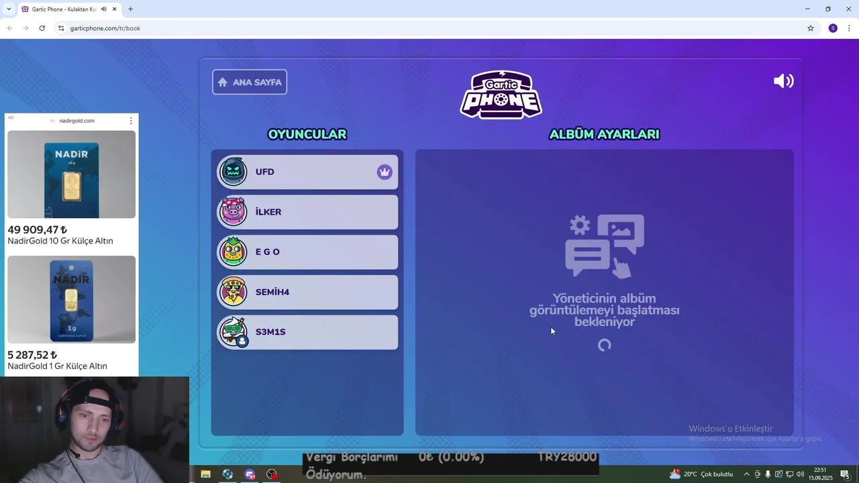This screenshot has width=859, height=483.
Task: Mute the tab using the audio icon
Action: pyautogui.click(x=104, y=9)
